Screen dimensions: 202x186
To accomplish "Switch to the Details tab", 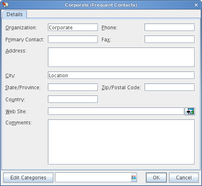I will 14,14.
